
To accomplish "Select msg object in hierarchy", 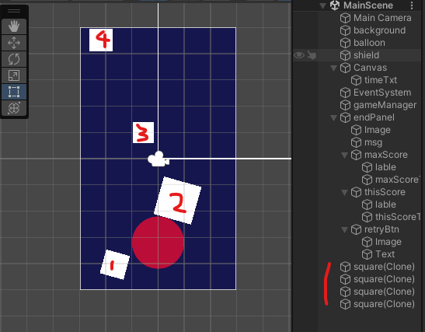I will pyautogui.click(x=373, y=142).
